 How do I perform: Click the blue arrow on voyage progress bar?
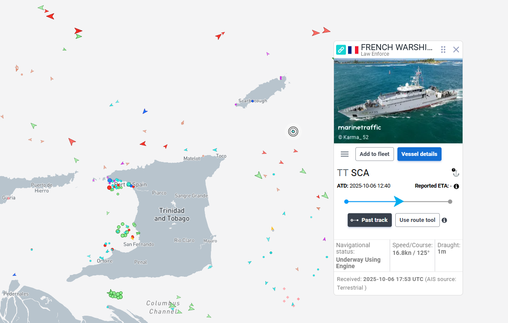[399, 201]
